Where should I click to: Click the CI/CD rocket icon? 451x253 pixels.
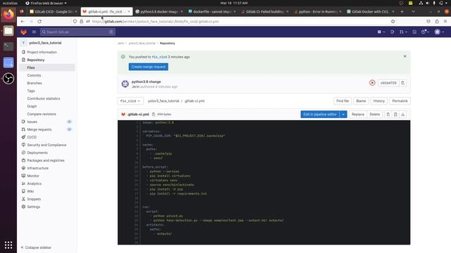[x=23, y=137]
